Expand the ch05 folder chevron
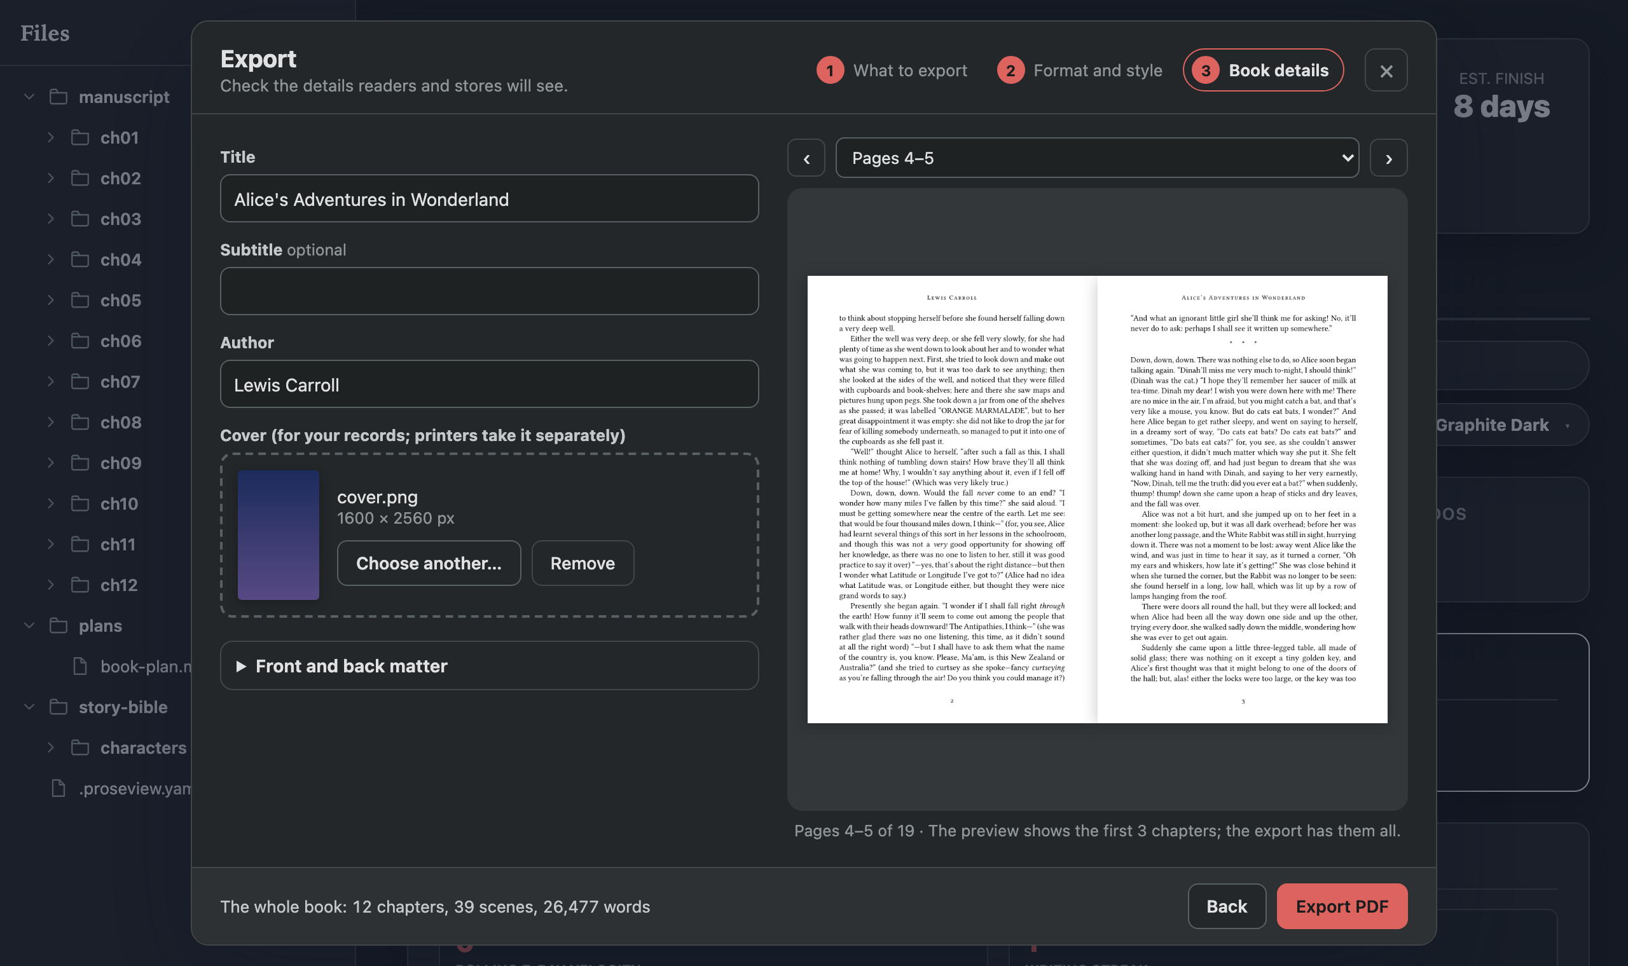Image resolution: width=1628 pixels, height=966 pixels. coord(51,300)
